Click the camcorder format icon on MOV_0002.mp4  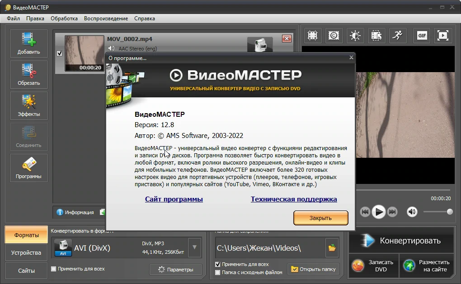pos(260,44)
